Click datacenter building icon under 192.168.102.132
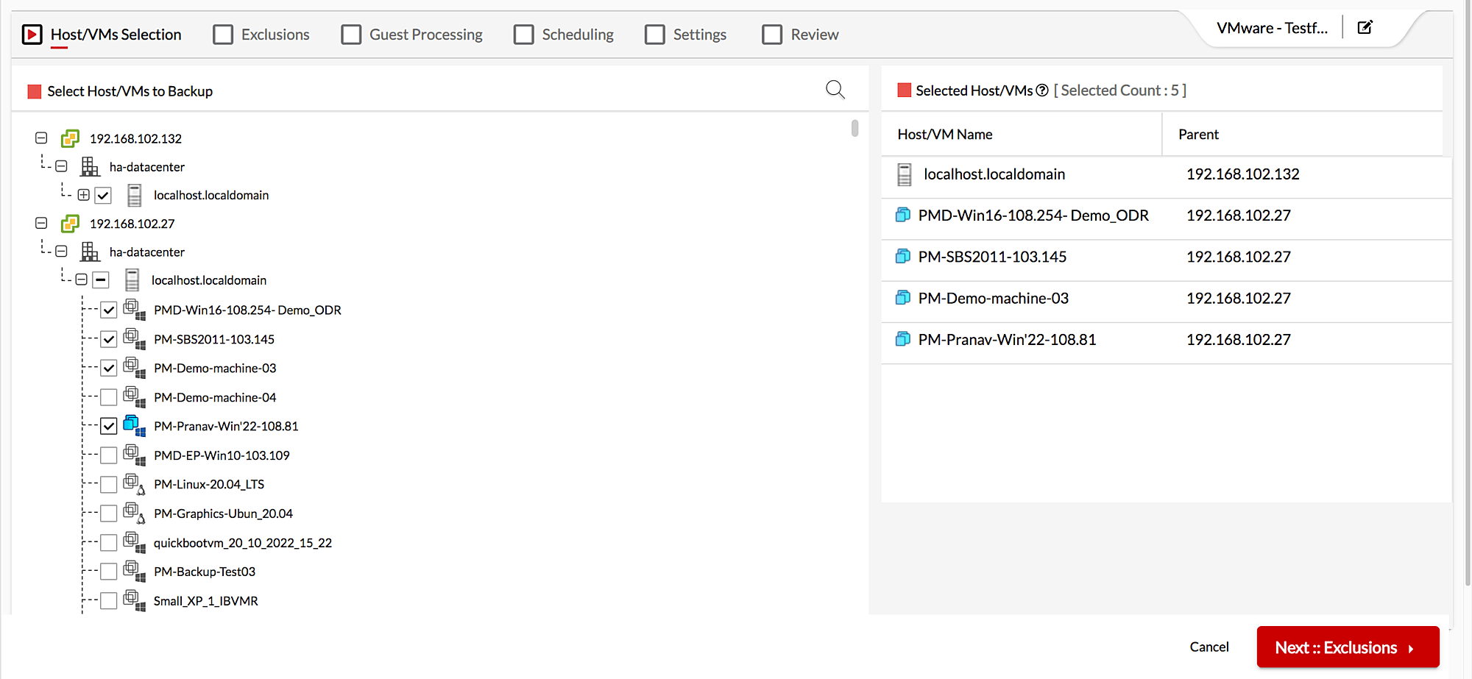 [90, 167]
